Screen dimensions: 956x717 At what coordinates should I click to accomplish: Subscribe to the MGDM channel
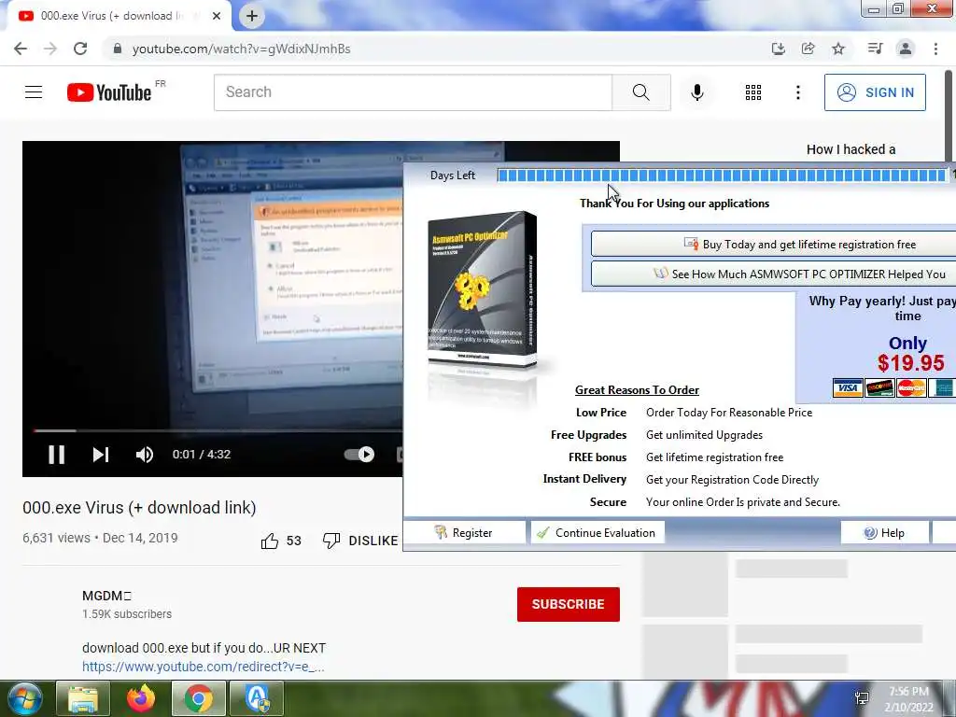click(x=569, y=604)
